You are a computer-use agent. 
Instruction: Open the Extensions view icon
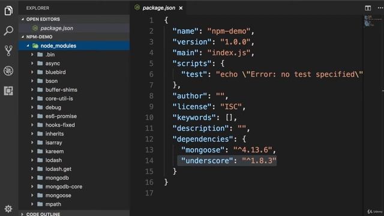(x=8, y=91)
